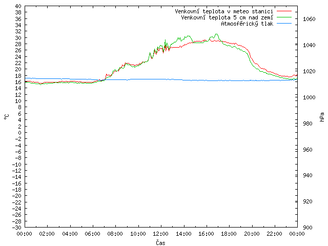Click the blue line sample in legend
The width and height of the screenshot is (328, 246).
(x=284, y=24)
